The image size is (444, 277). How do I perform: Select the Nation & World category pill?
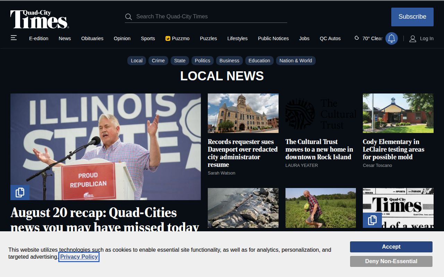tap(296, 61)
